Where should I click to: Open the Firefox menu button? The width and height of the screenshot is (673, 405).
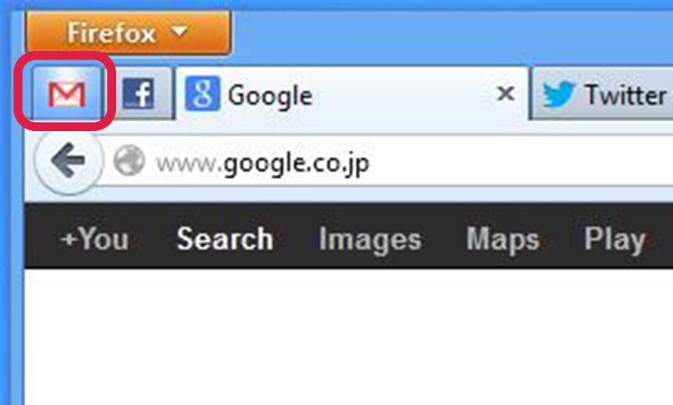tap(129, 33)
